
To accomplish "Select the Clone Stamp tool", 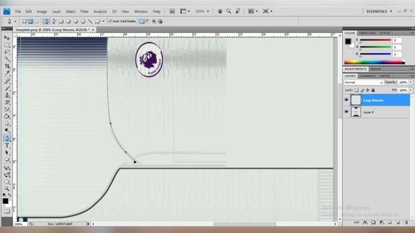I will tap(7, 95).
